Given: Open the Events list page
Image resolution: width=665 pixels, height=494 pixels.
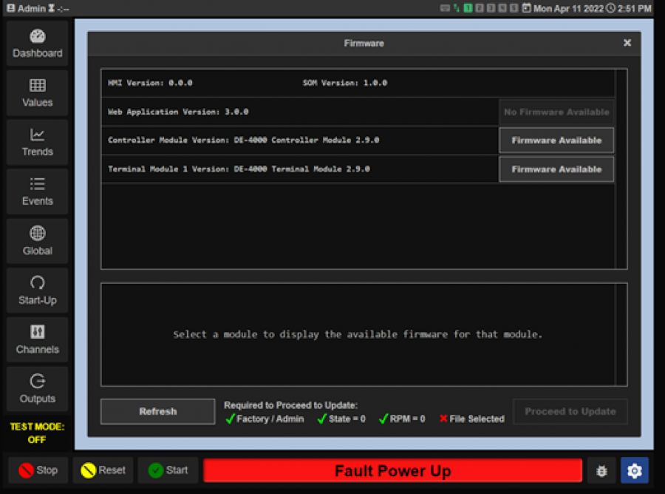Looking at the screenshot, I should click(37, 192).
